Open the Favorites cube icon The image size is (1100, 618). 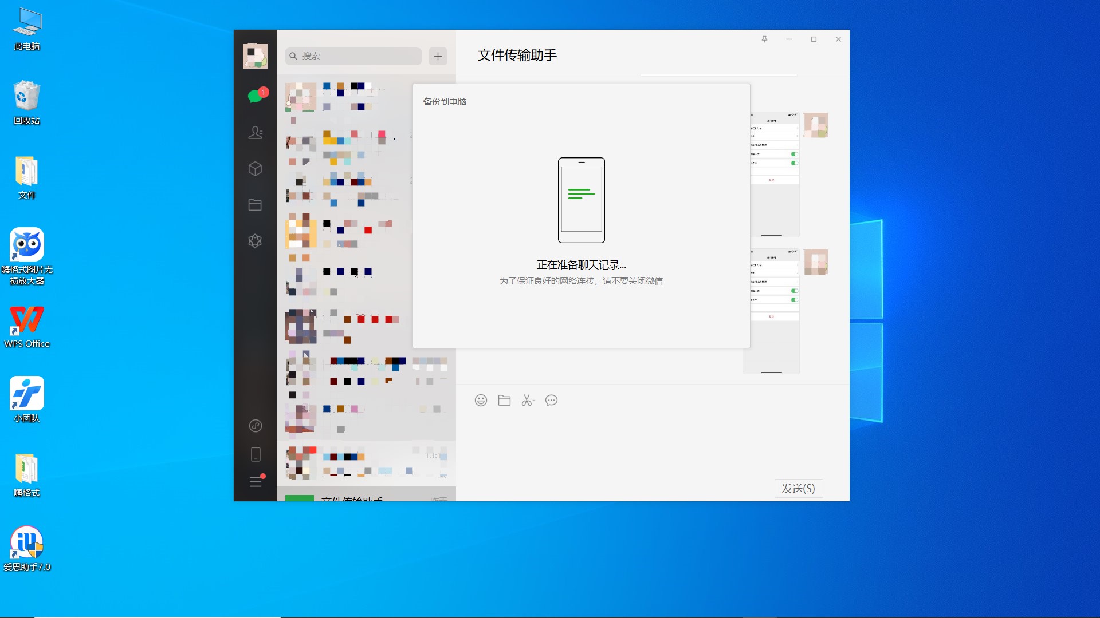255,169
